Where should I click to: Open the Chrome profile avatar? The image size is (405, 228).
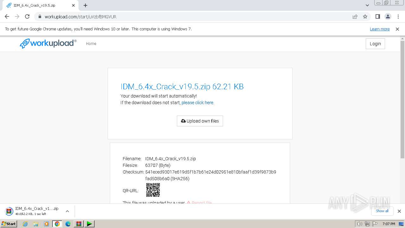pyautogui.click(x=388, y=16)
